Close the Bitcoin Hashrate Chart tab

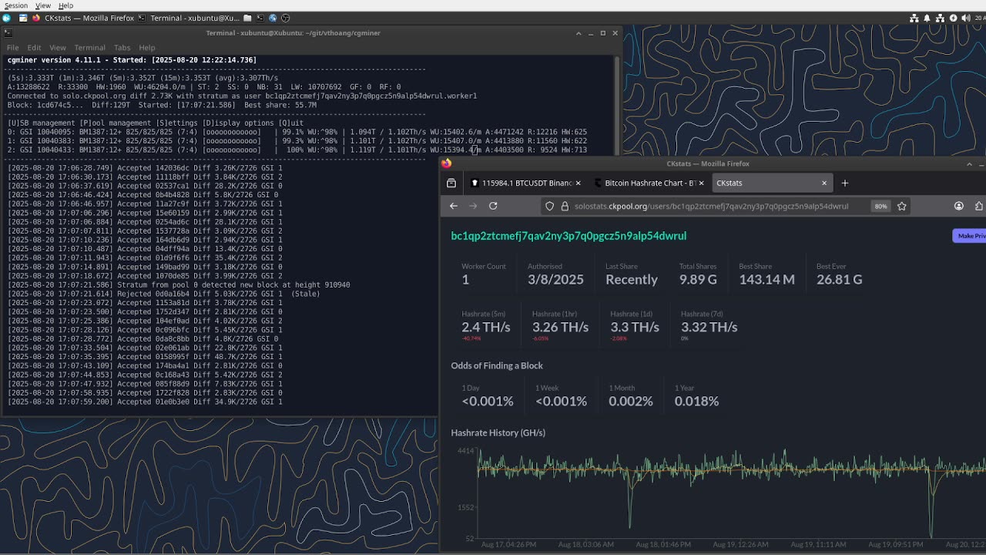click(701, 183)
